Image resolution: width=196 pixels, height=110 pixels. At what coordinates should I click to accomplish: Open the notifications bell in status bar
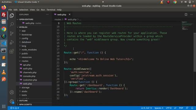[x=192, y=108]
